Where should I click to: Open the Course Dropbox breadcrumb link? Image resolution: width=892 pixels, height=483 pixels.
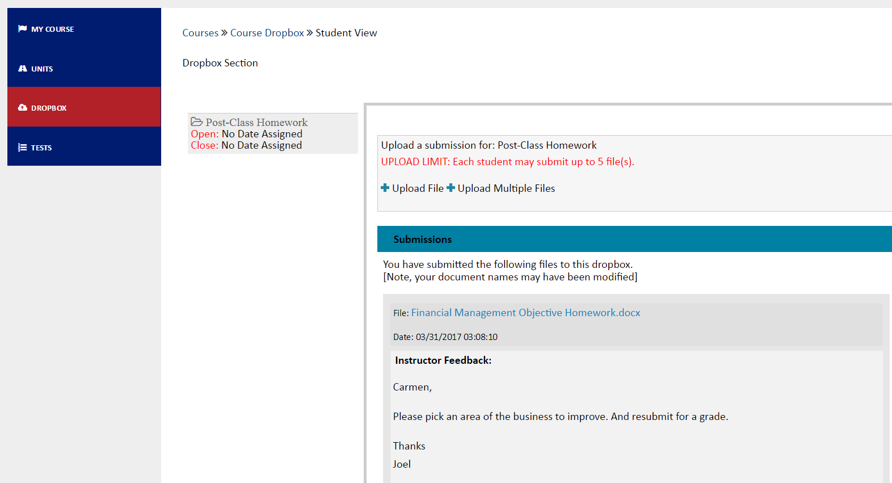[267, 33]
